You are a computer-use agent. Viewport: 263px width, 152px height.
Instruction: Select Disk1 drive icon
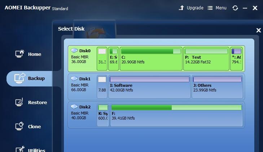pyautogui.click(x=74, y=79)
